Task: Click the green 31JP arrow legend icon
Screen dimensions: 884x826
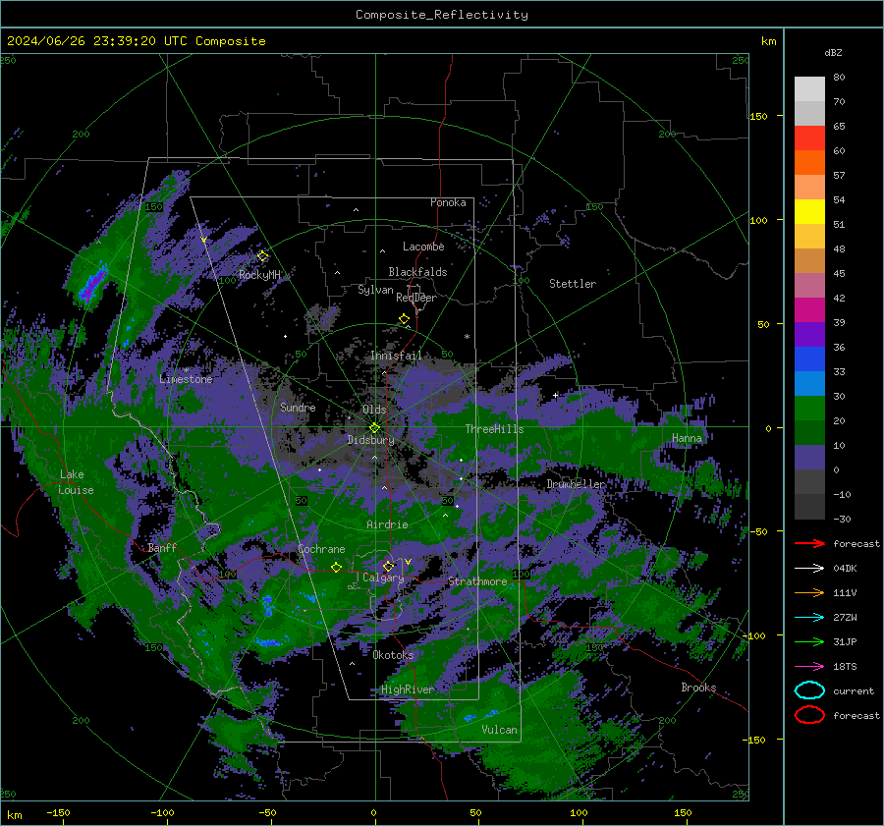Action: (809, 641)
